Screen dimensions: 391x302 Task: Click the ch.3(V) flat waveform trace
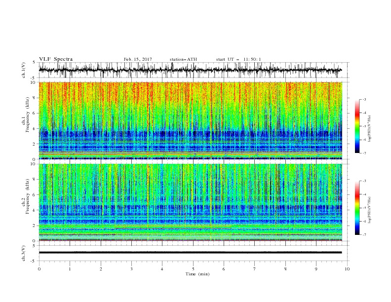190,253
